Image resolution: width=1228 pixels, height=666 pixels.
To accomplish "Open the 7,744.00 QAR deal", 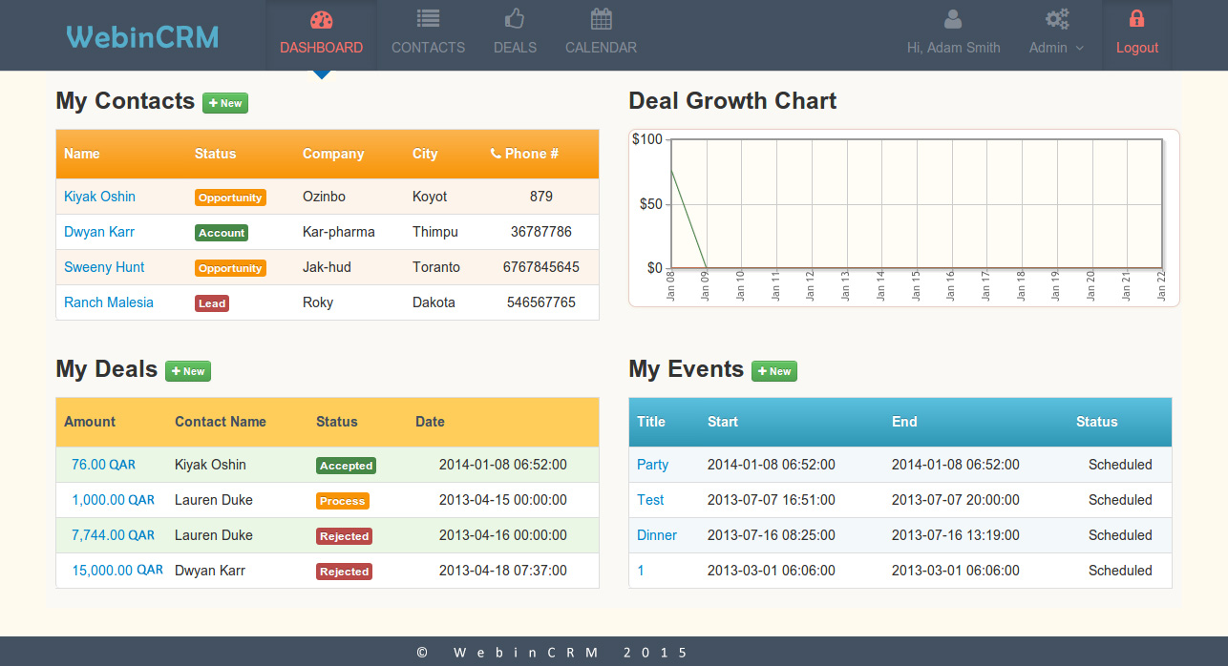I will pyautogui.click(x=113, y=535).
